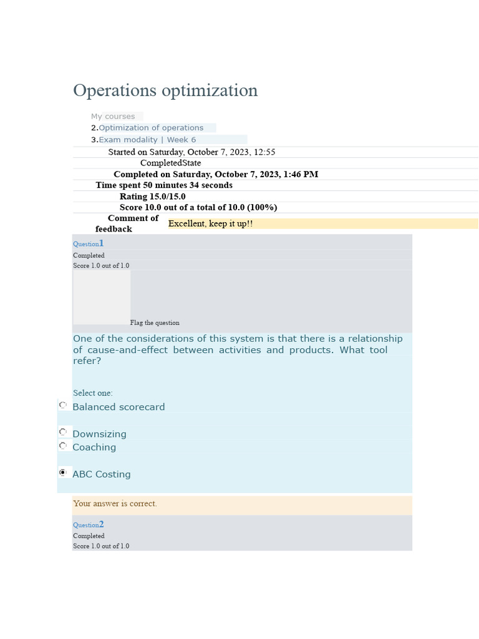This screenshot has height=639, width=479.
Task: Click the 'Excellent, keep it up!!' feedback text
Action: click(x=211, y=224)
